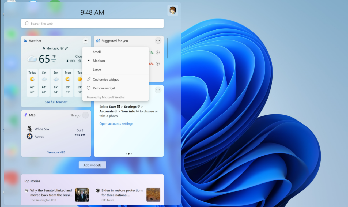This screenshot has height=207, width=348.
Task: Open the Weather widget more options button
Action: [85, 41]
